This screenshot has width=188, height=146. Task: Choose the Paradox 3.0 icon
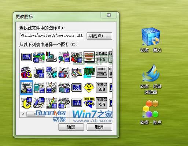point(102,87)
